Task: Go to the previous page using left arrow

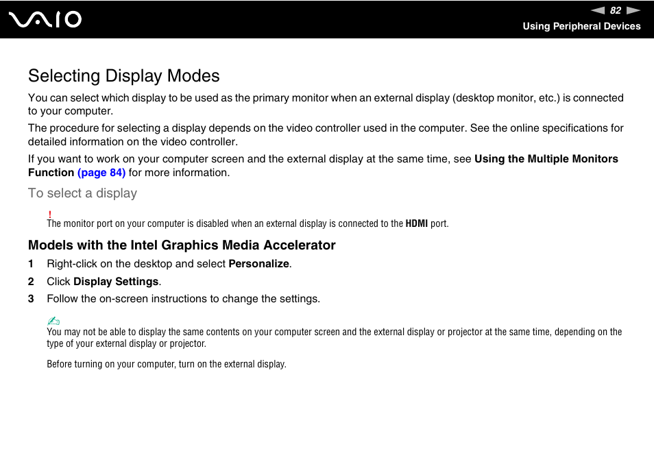Action: pyautogui.click(x=598, y=10)
